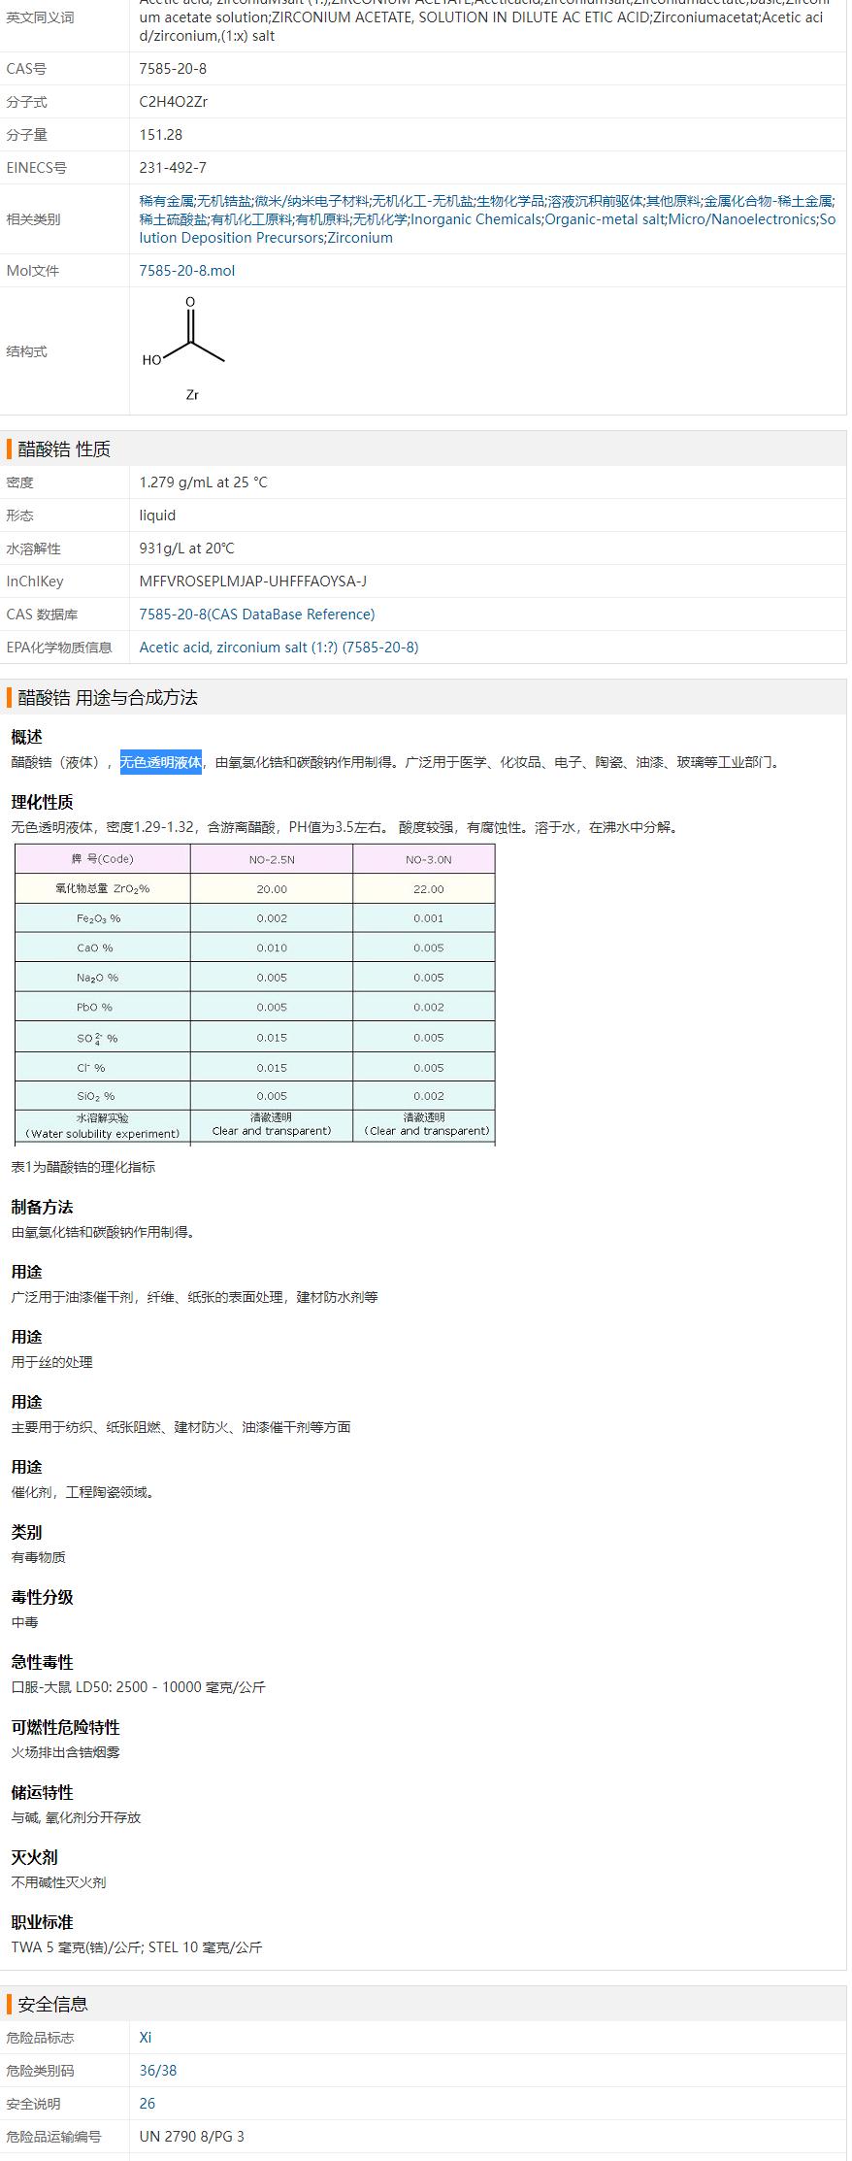852x2161 pixels.
Task: Click the zirconium acetate structure image
Action: pos(186,349)
